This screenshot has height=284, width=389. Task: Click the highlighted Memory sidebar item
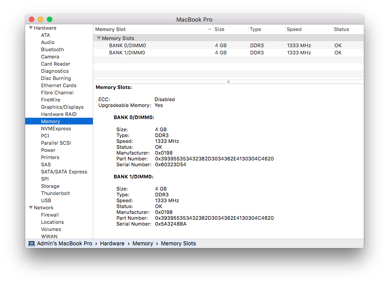pos(59,121)
